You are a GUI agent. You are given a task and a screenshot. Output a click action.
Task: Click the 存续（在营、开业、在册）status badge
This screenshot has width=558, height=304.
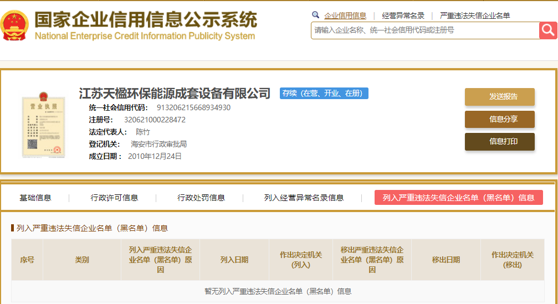[324, 93]
